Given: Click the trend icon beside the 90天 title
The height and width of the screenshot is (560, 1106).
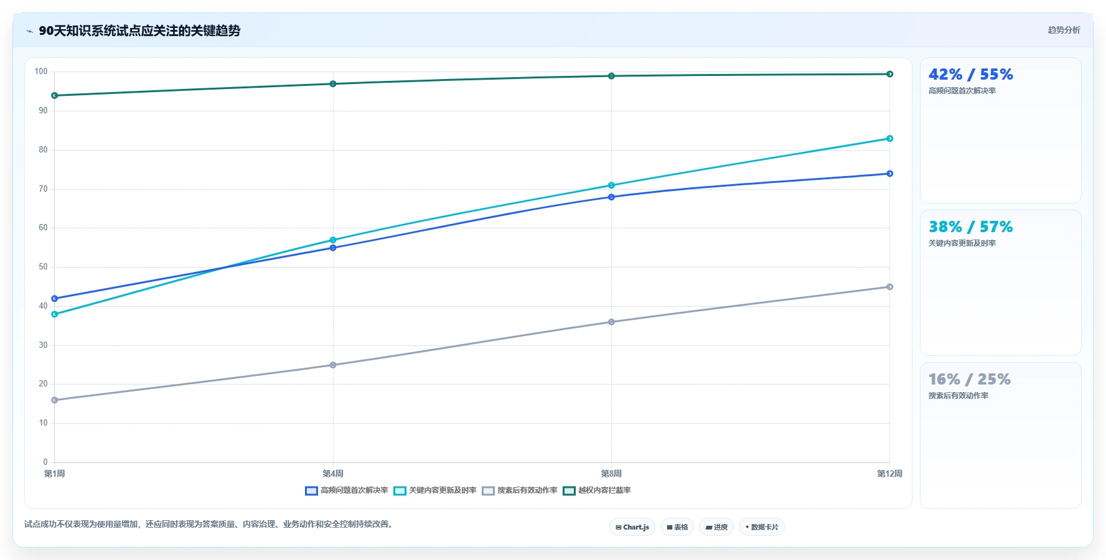Looking at the screenshot, I should coord(29,31).
